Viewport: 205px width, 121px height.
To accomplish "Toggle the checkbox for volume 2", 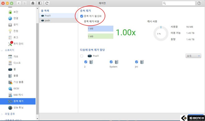I will [86, 62].
